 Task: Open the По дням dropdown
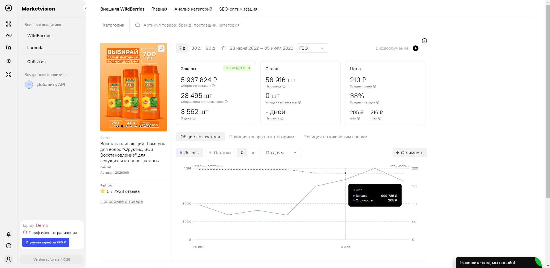[x=282, y=153]
